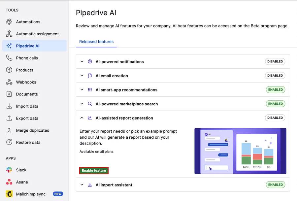Select the Products box icon
Viewport: 297px width, 201px height.
(9, 70)
